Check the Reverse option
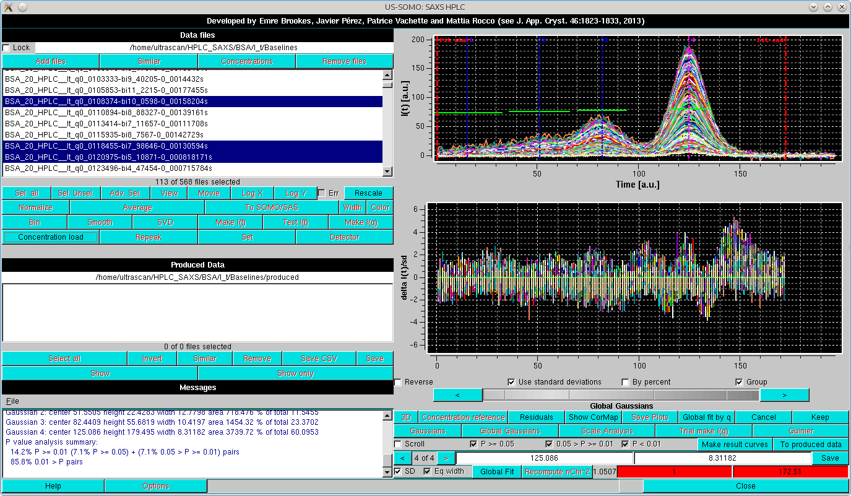The height and width of the screenshot is (496, 851). coord(398,382)
